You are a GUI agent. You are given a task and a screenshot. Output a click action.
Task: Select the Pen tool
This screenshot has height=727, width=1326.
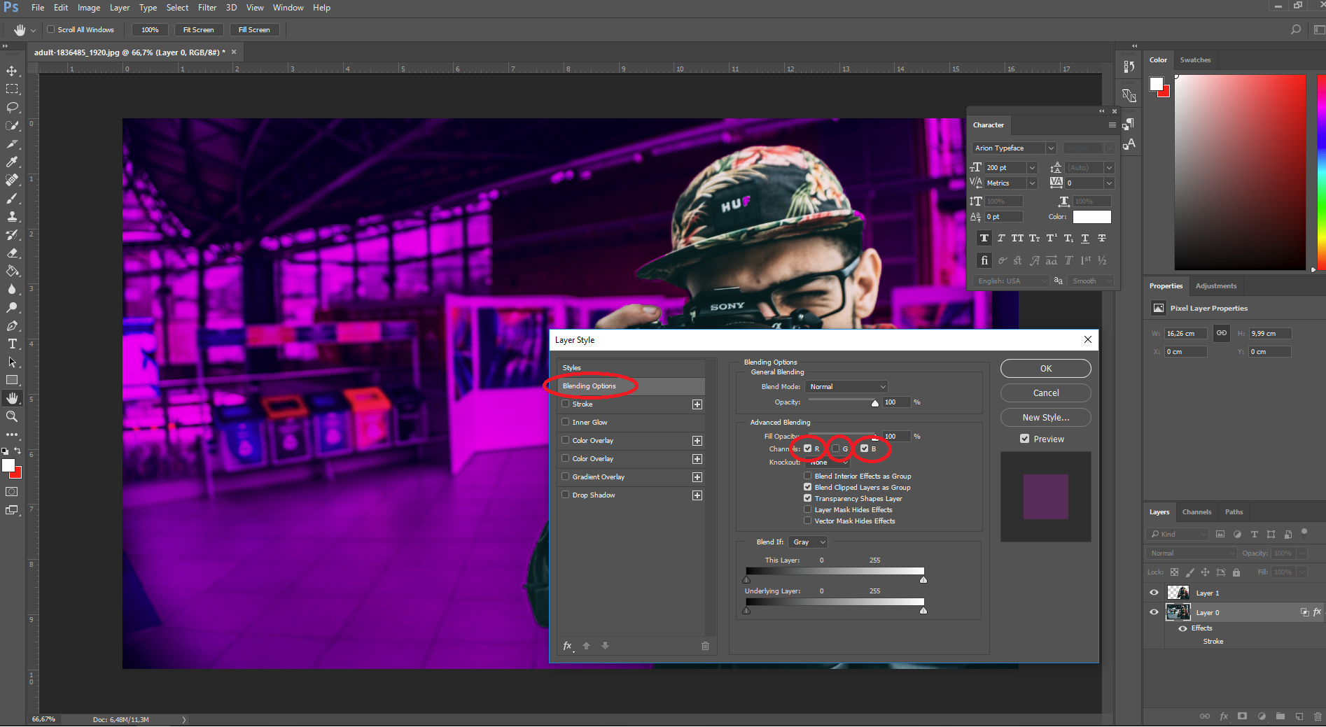pos(12,325)
